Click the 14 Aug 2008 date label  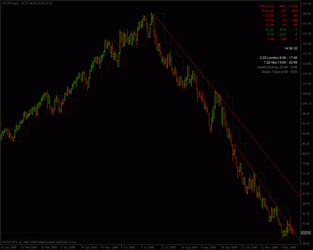(x=189, y=247)
